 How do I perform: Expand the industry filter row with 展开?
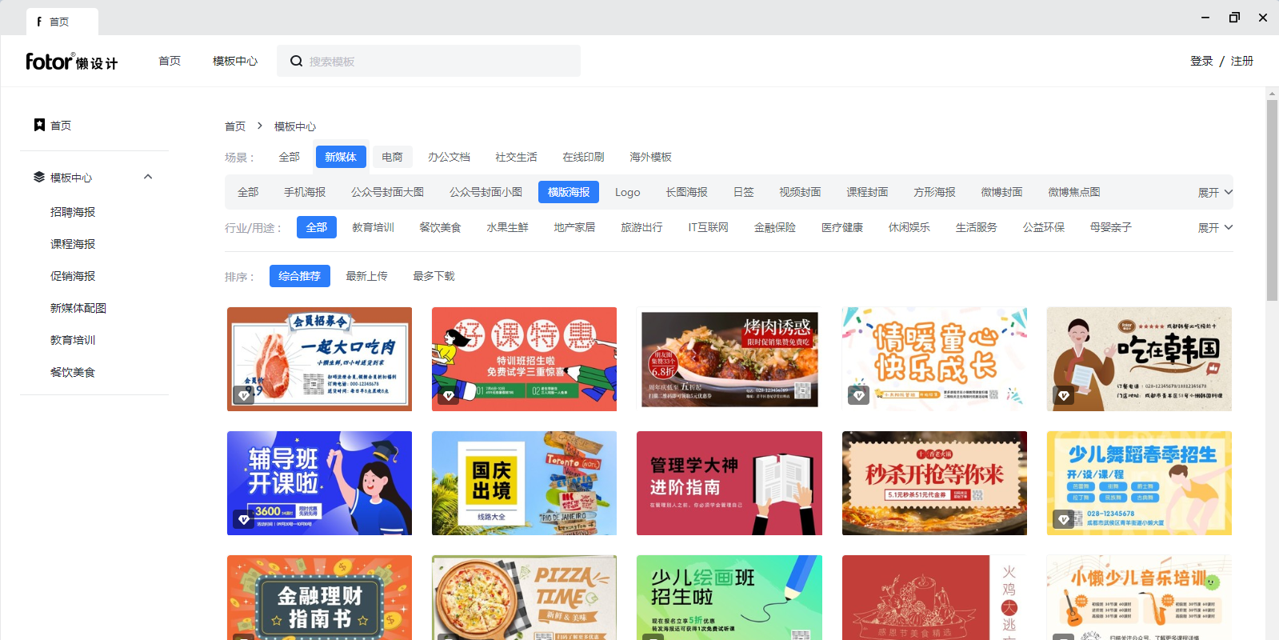coord(1214,228)
